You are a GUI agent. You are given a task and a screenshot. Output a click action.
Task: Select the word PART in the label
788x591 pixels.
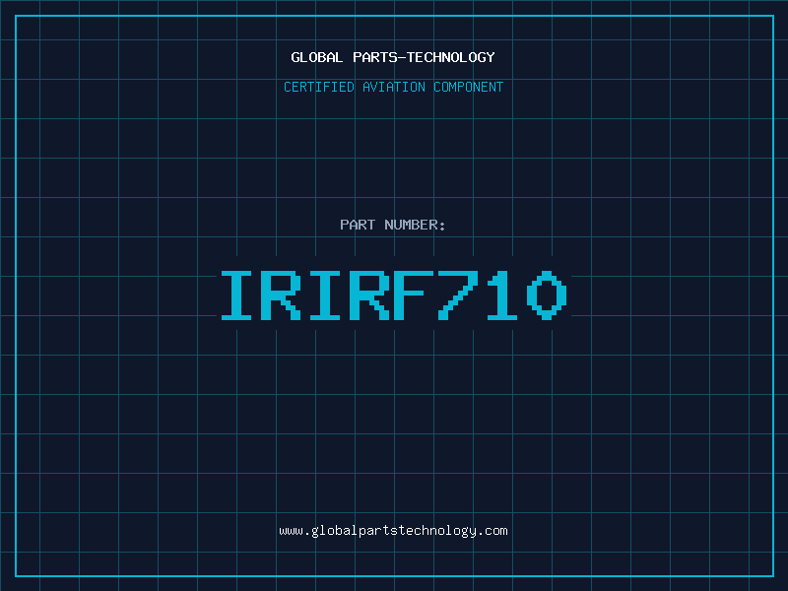[x=358, y=225]
